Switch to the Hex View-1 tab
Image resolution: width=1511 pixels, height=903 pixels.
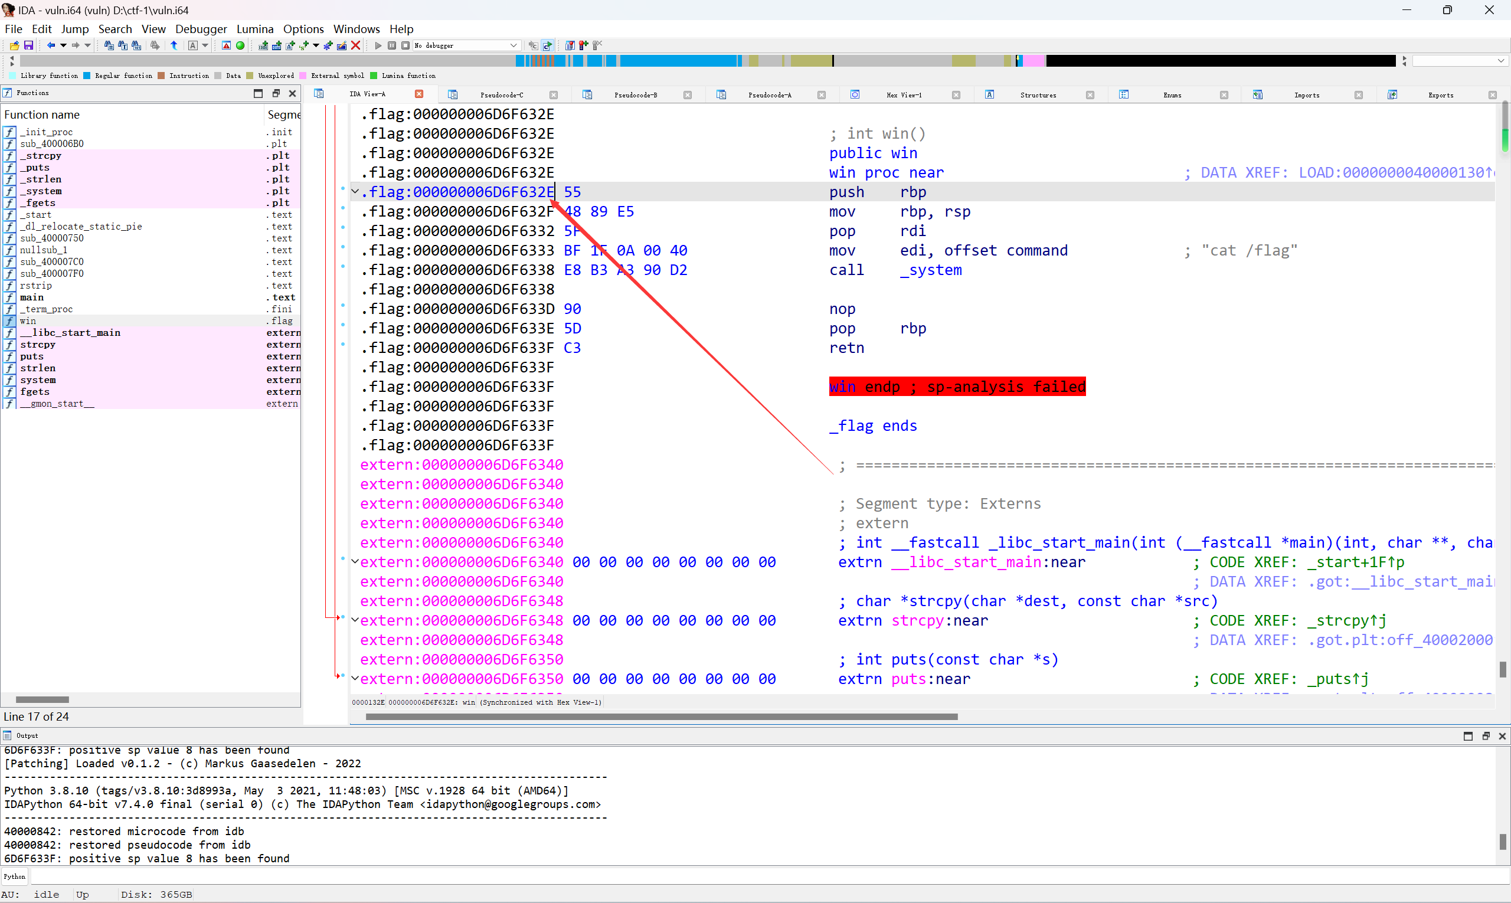pyautogui.click(x=904, y=95)
